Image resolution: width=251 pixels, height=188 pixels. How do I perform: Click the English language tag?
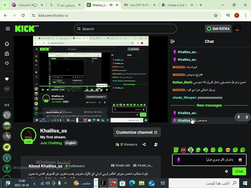point(71,143)
